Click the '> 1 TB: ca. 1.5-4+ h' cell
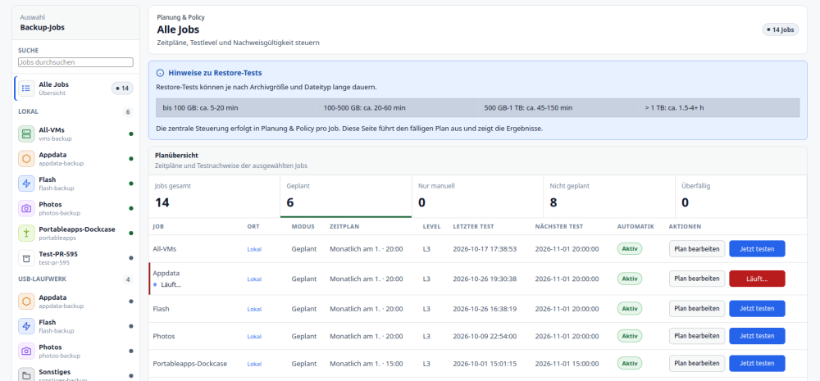Screen dimensions: 820x381 coord(719,108)
